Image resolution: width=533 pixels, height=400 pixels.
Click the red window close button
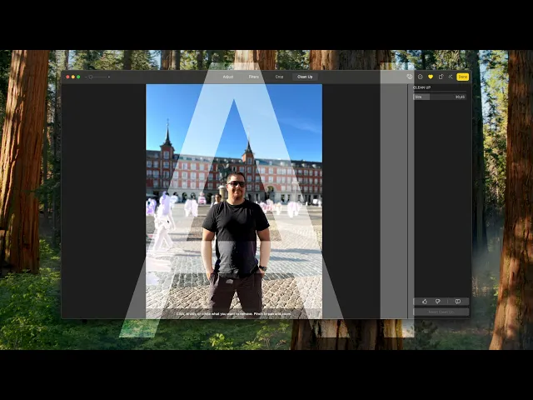[x=67, y=77]
